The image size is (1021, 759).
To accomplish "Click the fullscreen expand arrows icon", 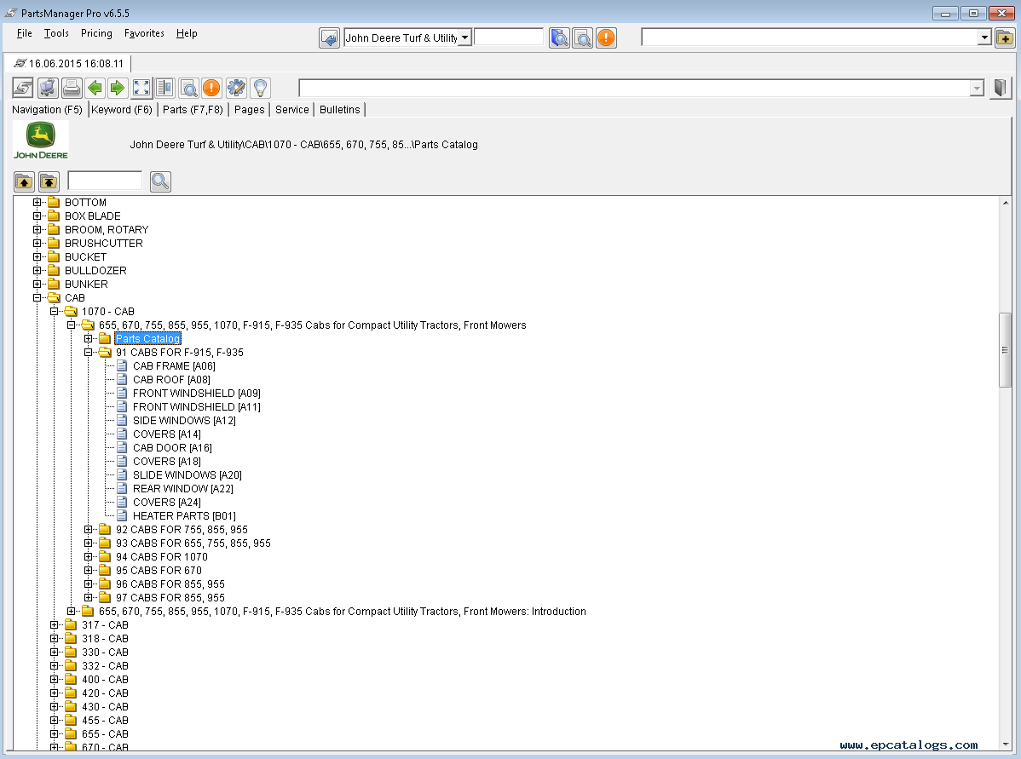I will 141,88.
